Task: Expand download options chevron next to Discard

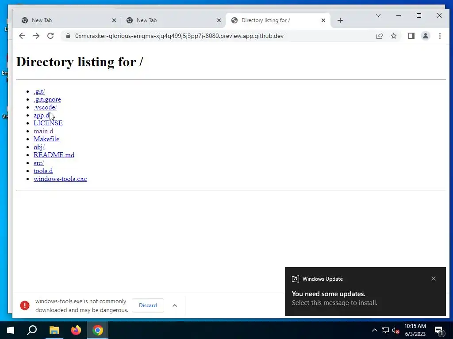Action: click(174, 305)
